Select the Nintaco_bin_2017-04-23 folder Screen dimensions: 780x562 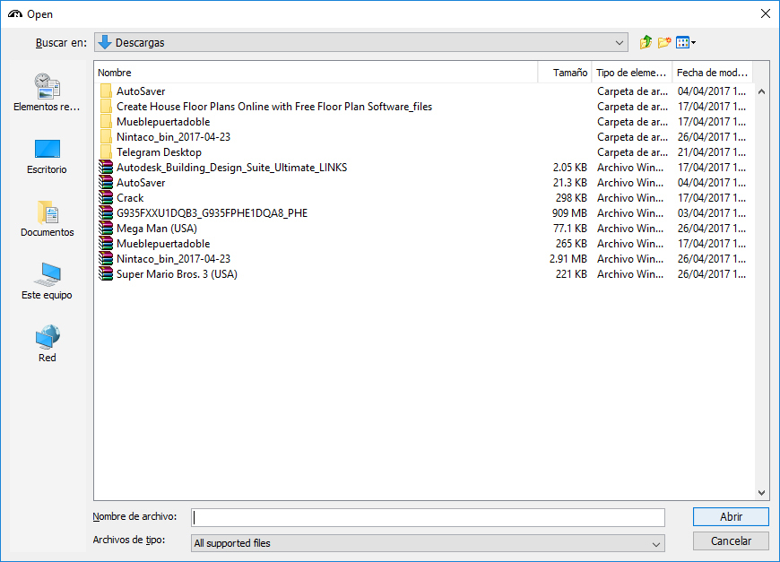[x=173, y=137]
